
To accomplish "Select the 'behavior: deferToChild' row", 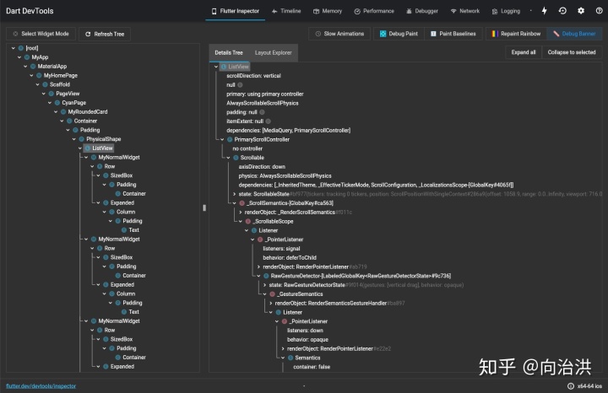I will pyautogui.click(x=290, y=257).
